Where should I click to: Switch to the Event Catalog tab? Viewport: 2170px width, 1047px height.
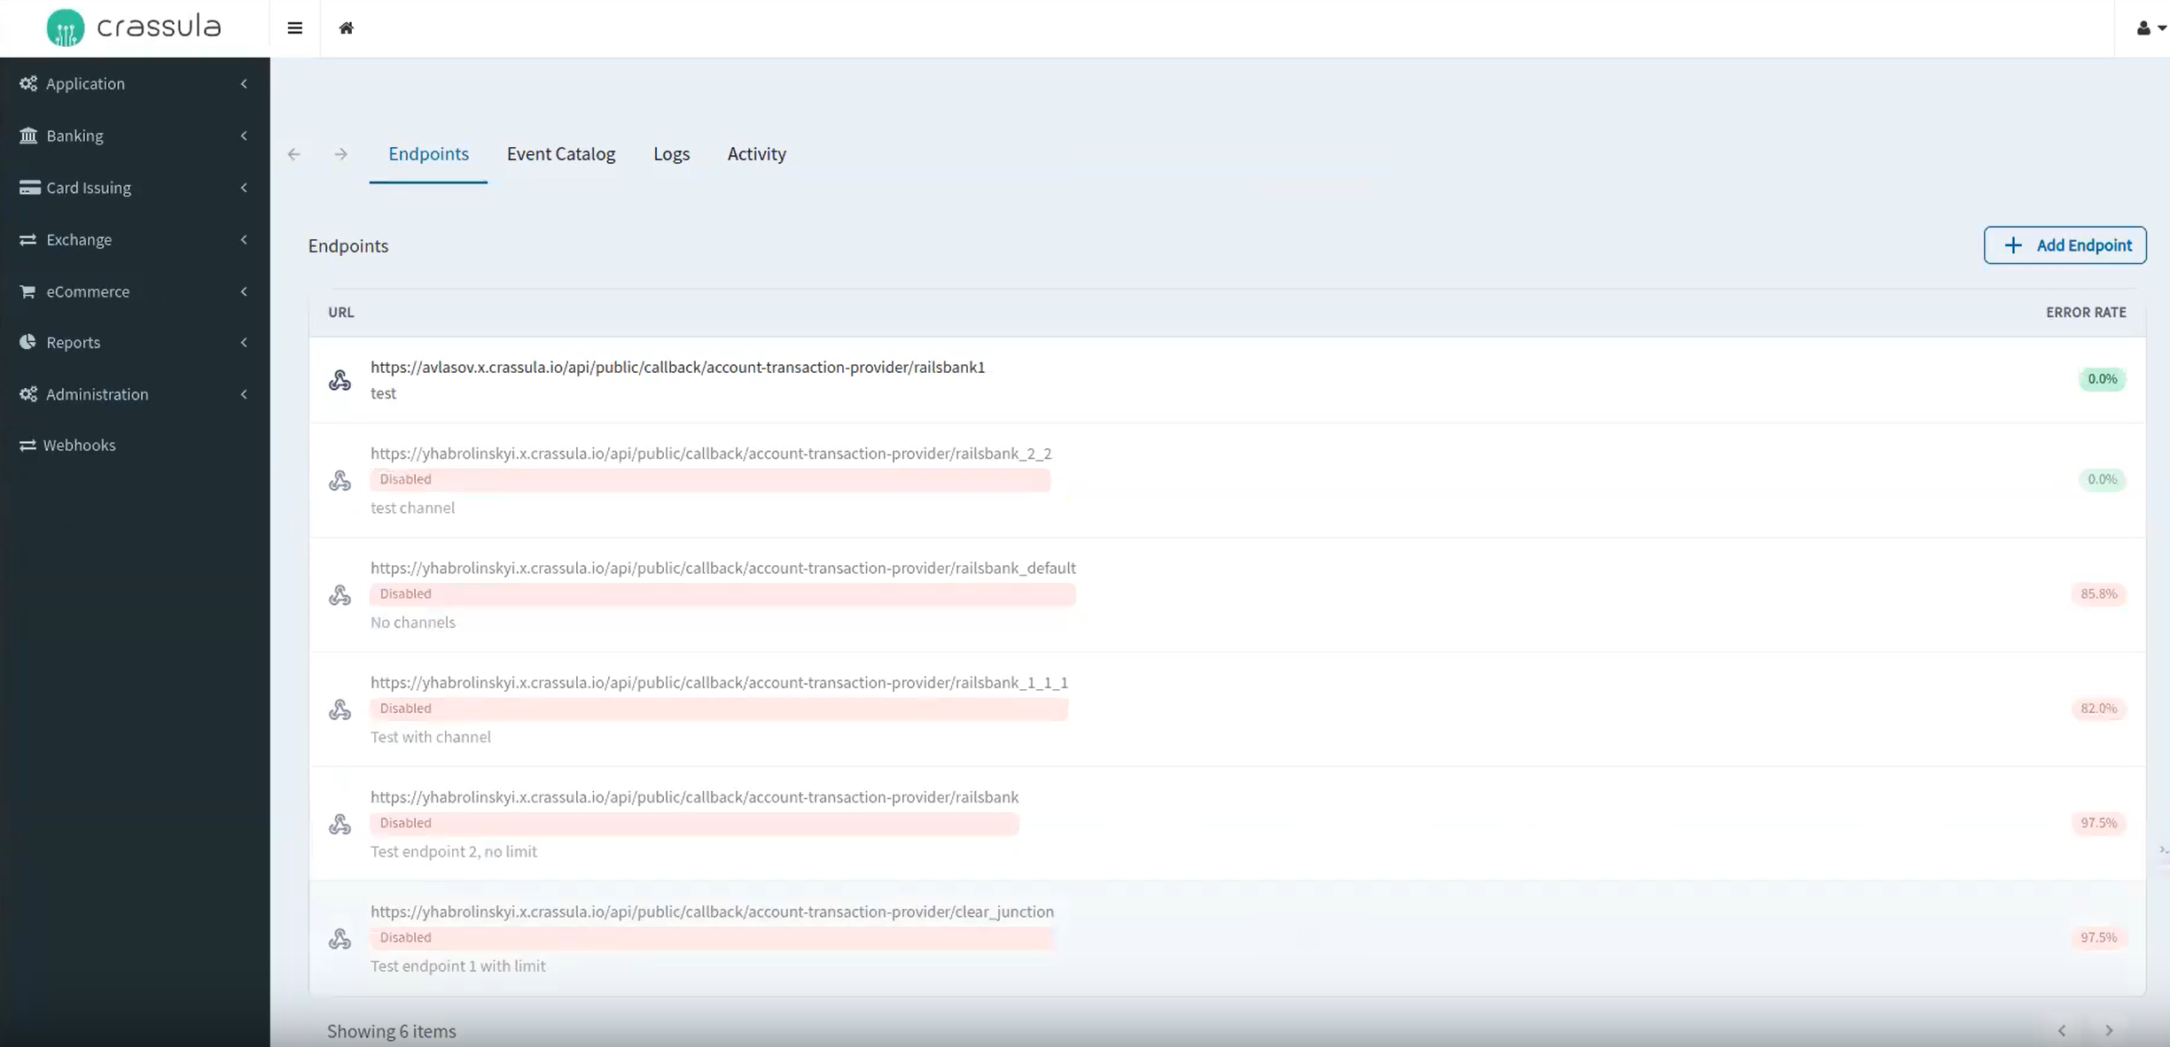coord(560,153)
